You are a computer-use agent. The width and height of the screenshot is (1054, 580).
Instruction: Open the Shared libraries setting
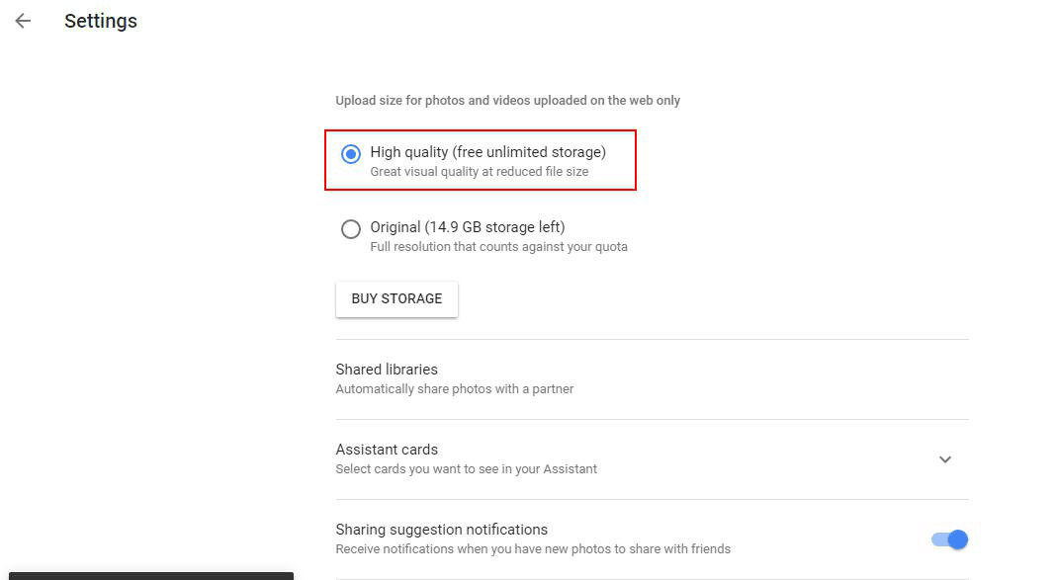coord(387,370)
